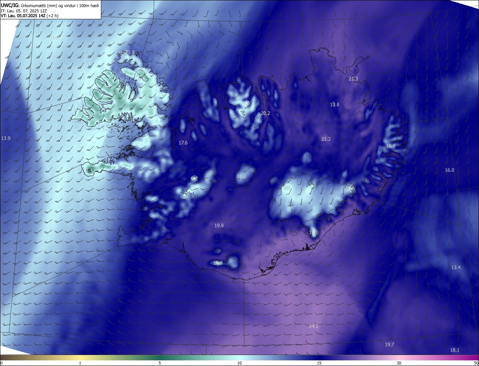Viewport: 479px width, 366px height.
Task: Click the 21.2 value label
Action: point(326,139)
